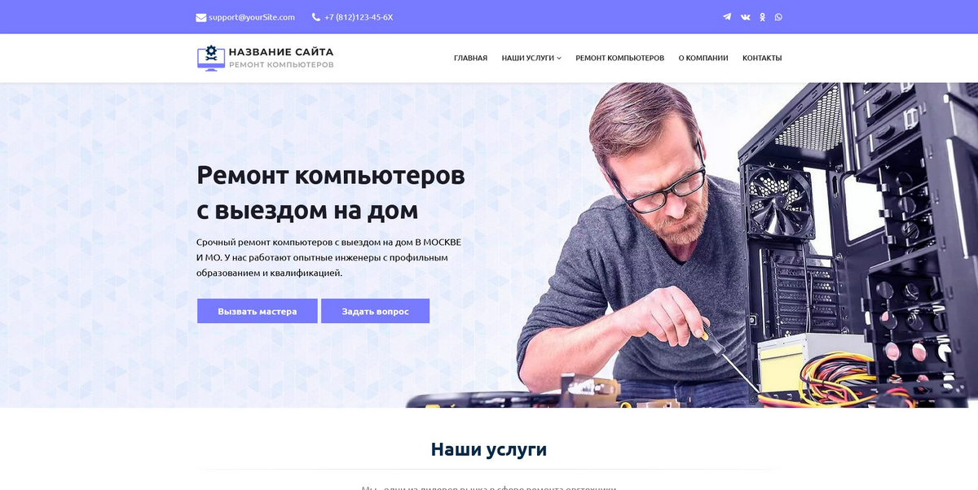Open the VK social icon
The image size is (978, 490).
point(745,16)
